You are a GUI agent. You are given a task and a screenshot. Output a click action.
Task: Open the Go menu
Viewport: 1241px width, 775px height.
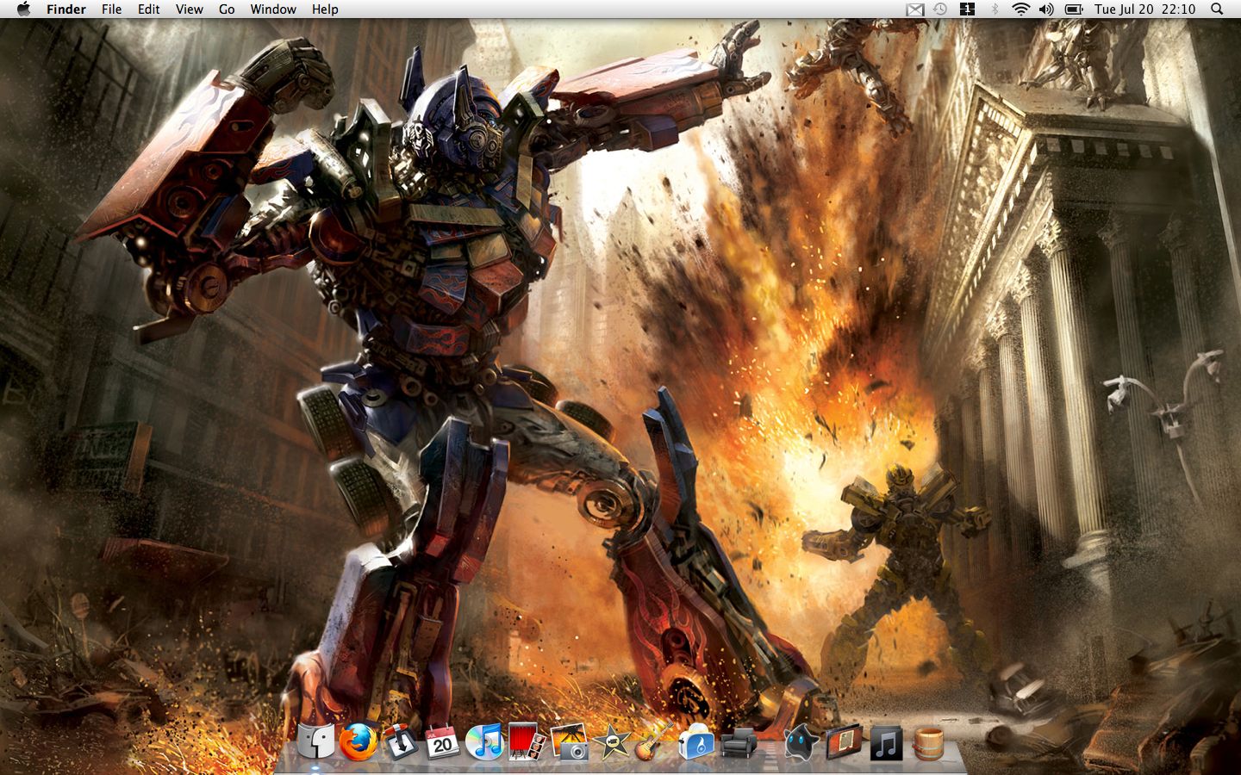[227, 9]
